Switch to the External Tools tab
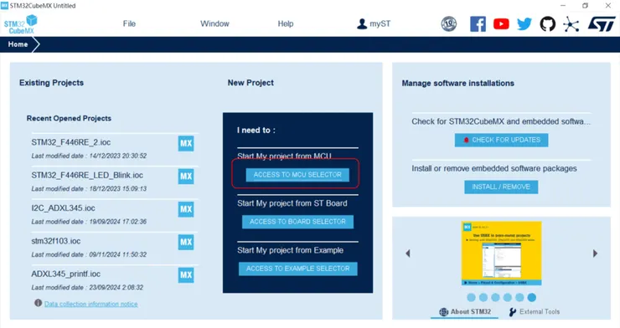 click(x=535, y=312)
